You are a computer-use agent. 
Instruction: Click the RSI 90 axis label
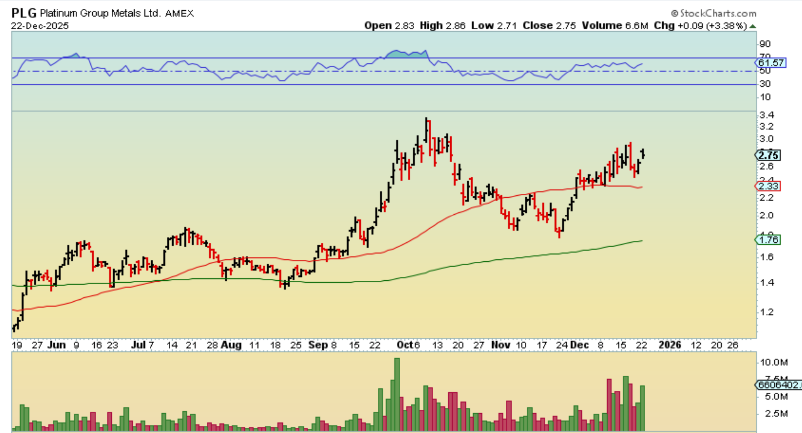point(765,44)
